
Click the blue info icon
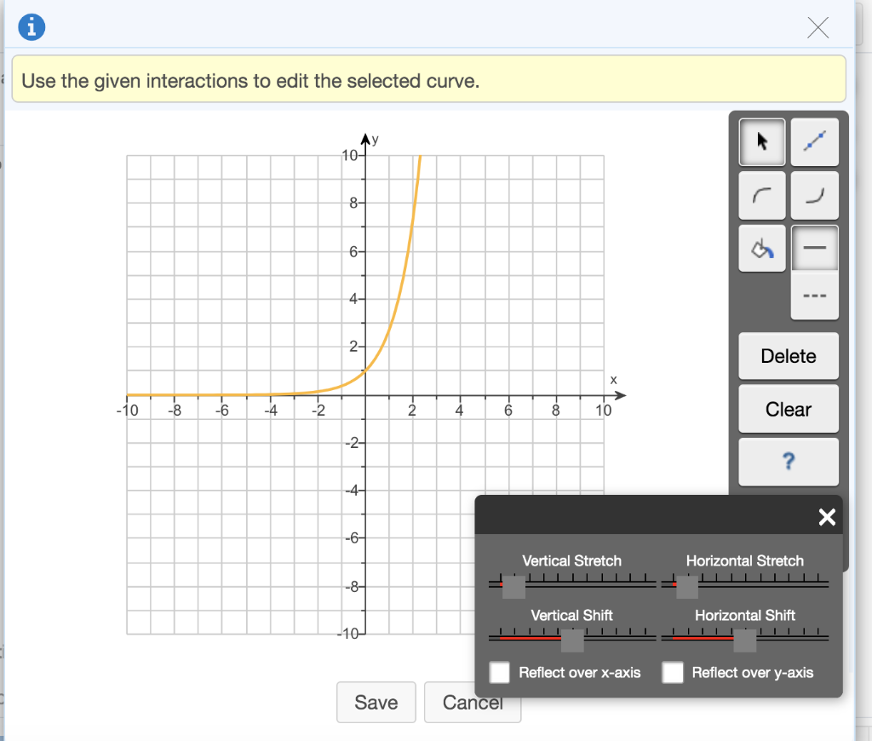coord(31,26)
